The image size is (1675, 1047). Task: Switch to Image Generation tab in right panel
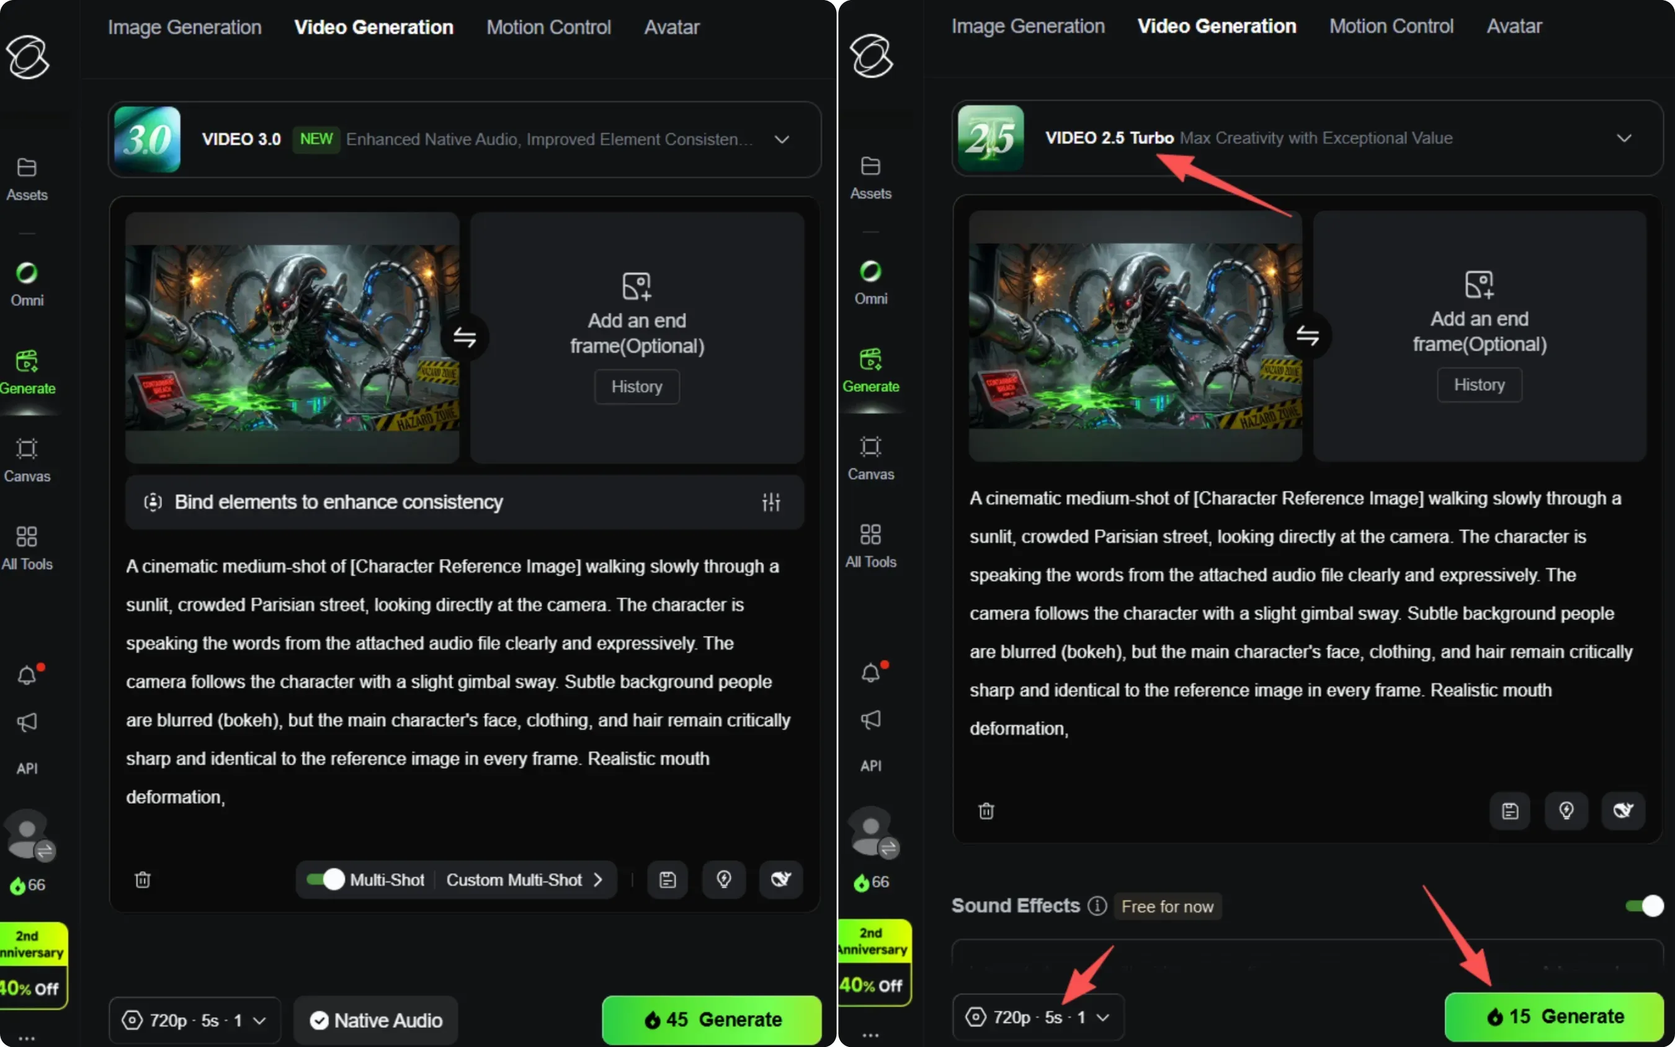pos(1028,25)
